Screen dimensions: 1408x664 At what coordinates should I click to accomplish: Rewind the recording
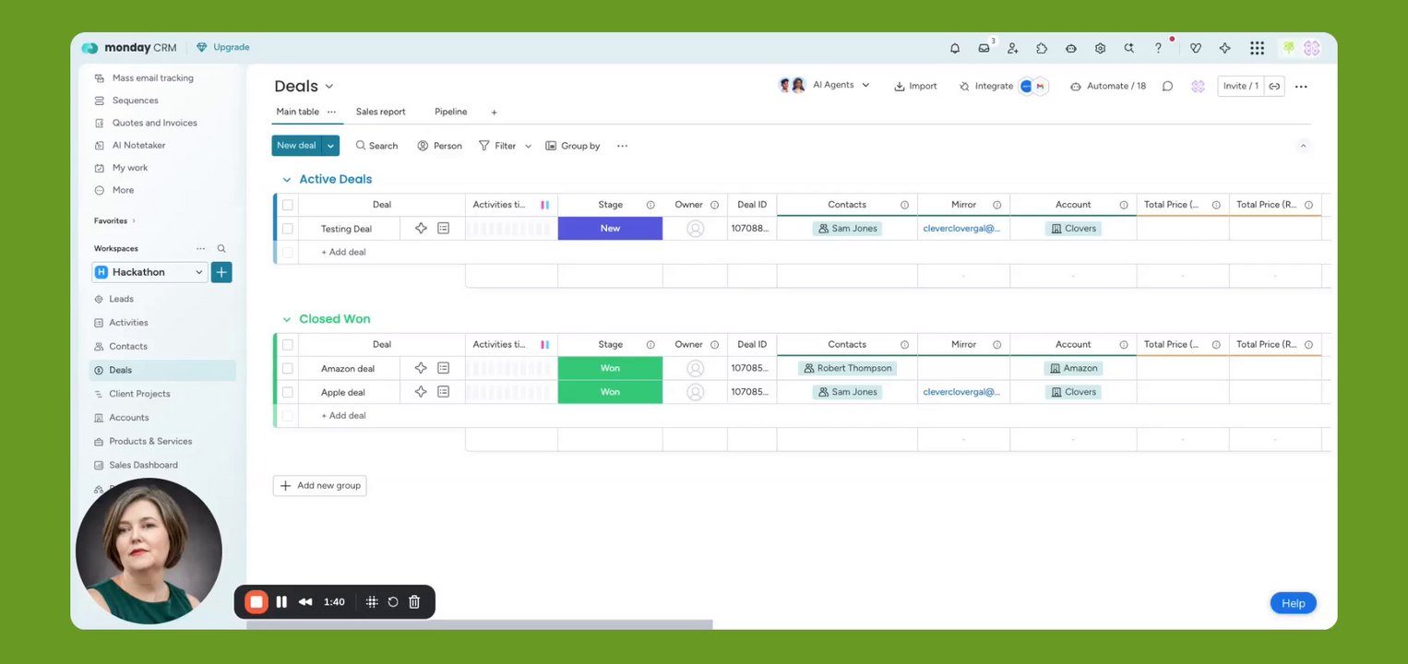[x=305, y=602]
